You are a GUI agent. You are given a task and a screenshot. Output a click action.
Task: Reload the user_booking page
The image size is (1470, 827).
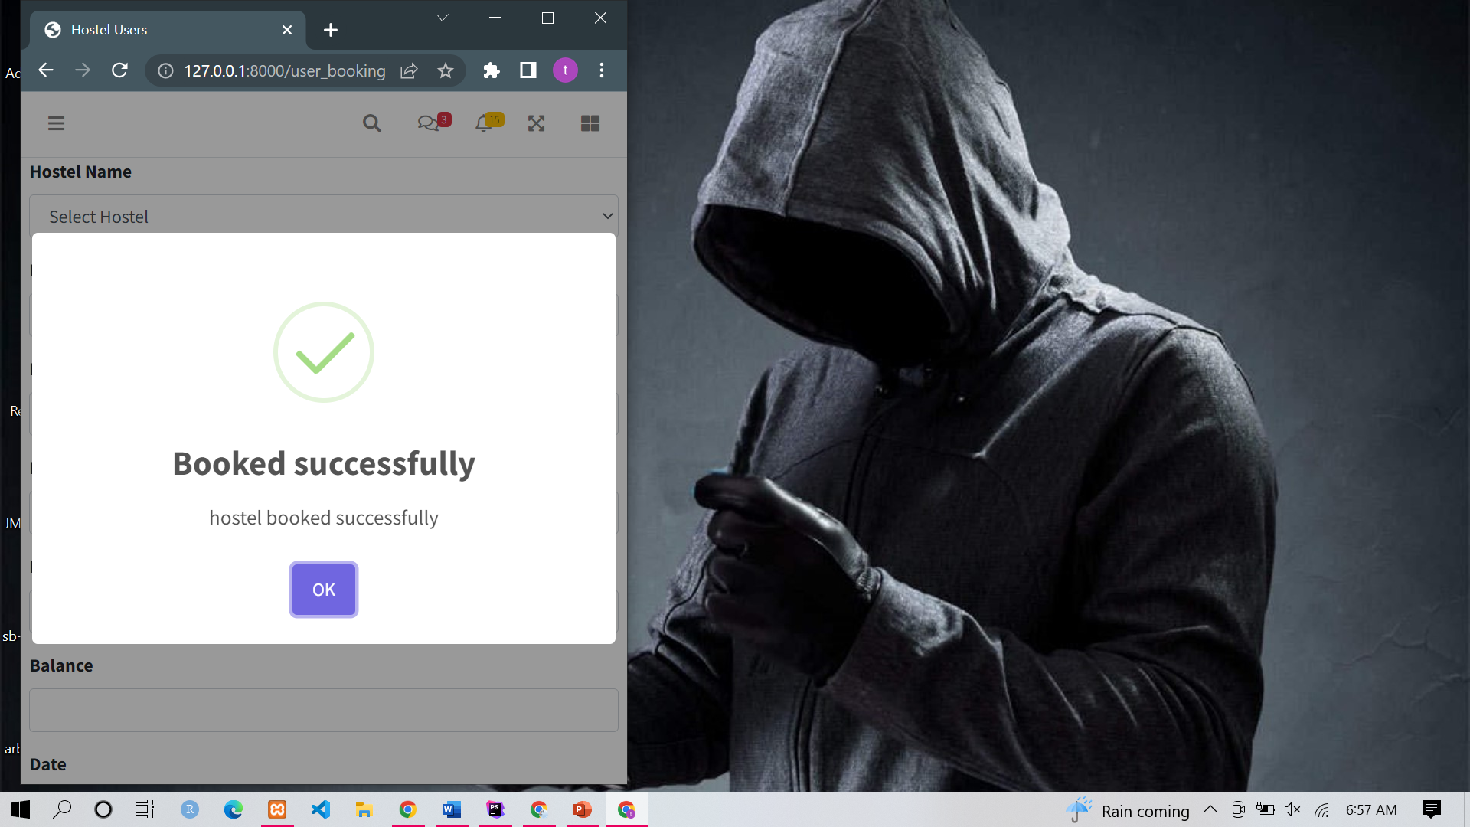tap(119, 70)
